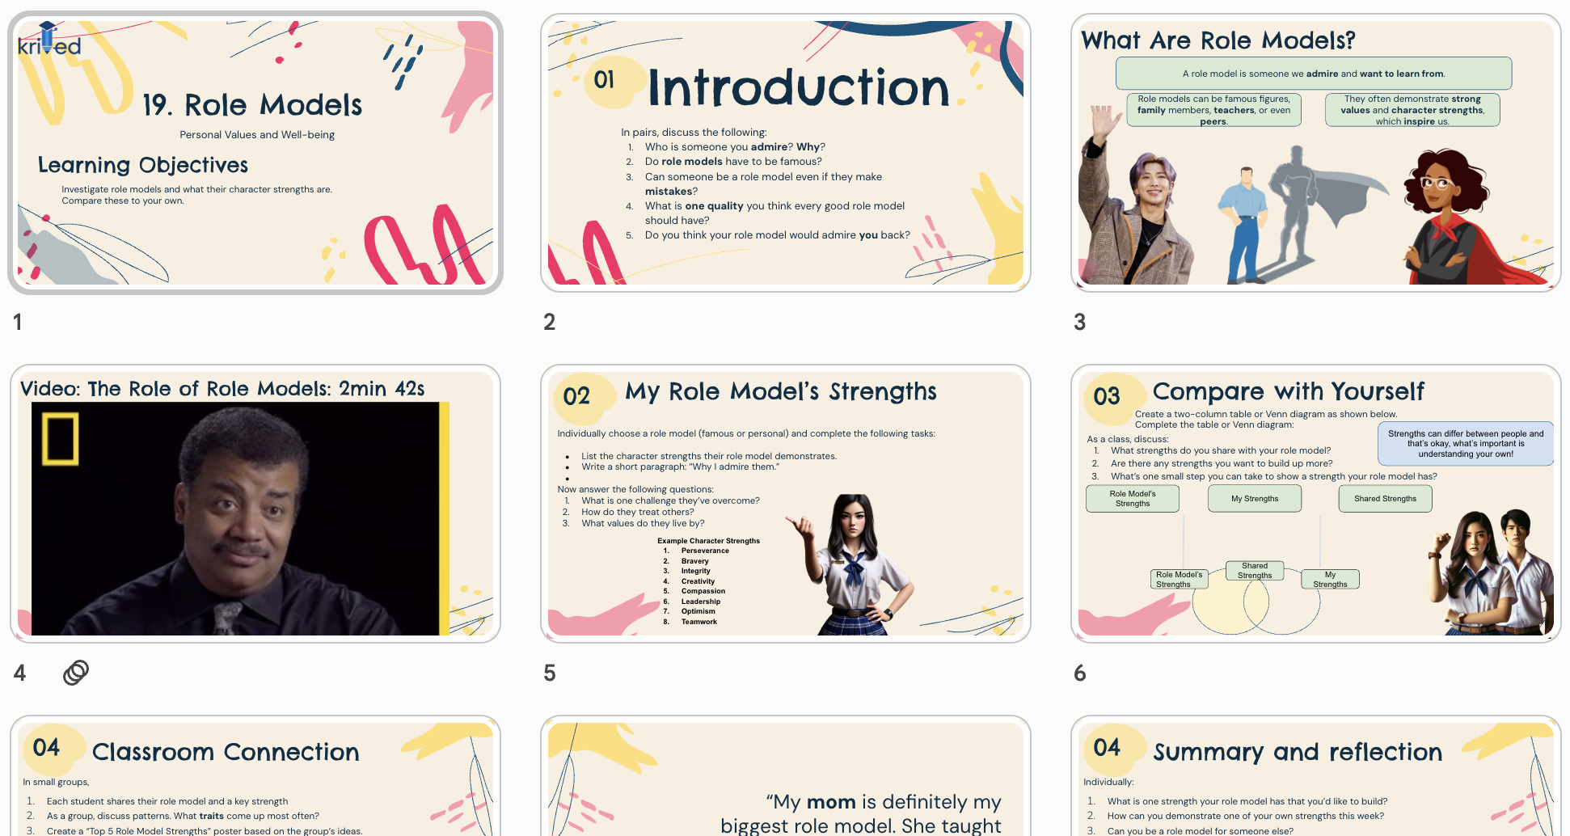The width and height of the screenshot is (1570, 836).
Task: Click the slide number 2 label
Action: [550, 322]
